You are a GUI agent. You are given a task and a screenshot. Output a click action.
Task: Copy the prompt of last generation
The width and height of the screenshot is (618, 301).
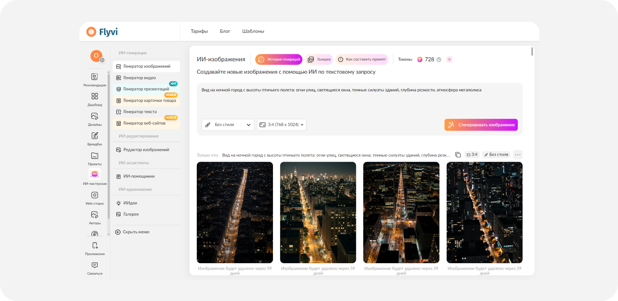[x=458, y=155]
